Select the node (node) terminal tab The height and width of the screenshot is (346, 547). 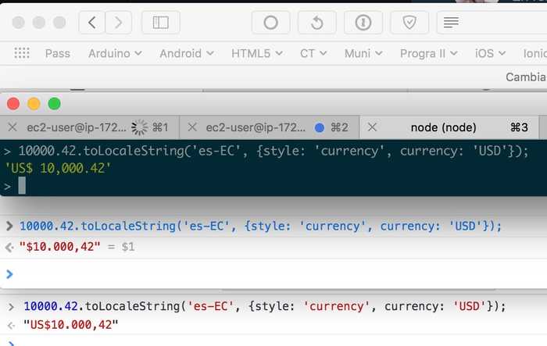[x=449, y=127]
